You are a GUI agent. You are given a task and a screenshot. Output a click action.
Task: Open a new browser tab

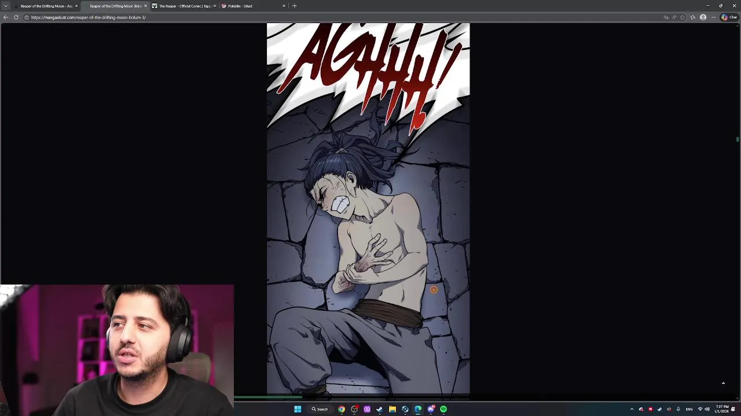294,6
